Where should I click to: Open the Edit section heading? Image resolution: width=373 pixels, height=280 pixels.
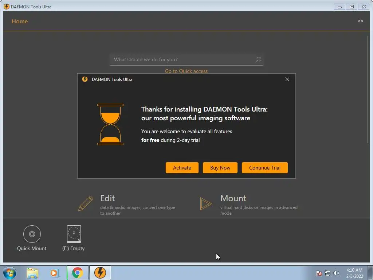(107, 198)
